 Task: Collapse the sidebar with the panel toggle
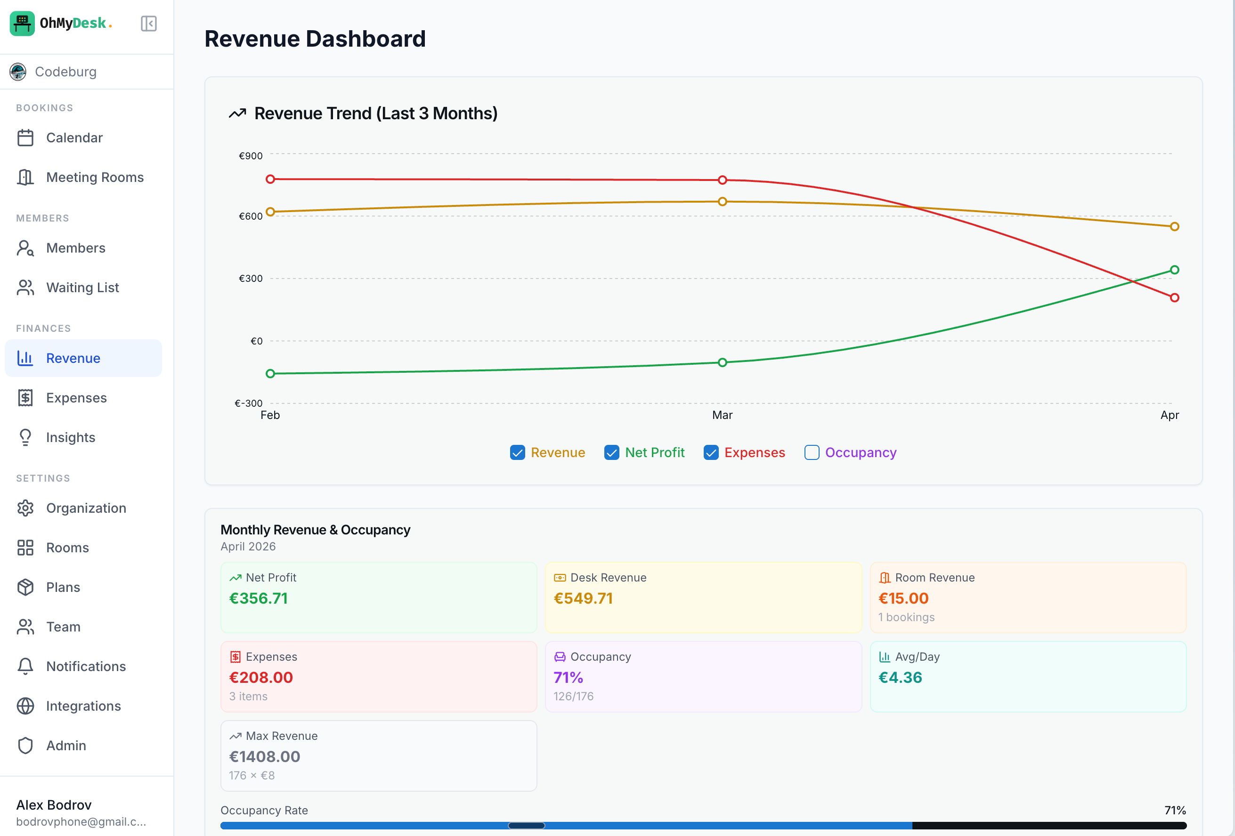click(149, 24)
